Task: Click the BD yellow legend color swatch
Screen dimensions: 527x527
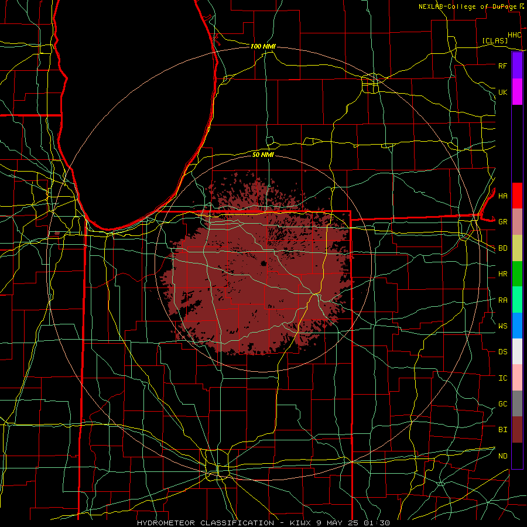Action: (x=517, y=248)
